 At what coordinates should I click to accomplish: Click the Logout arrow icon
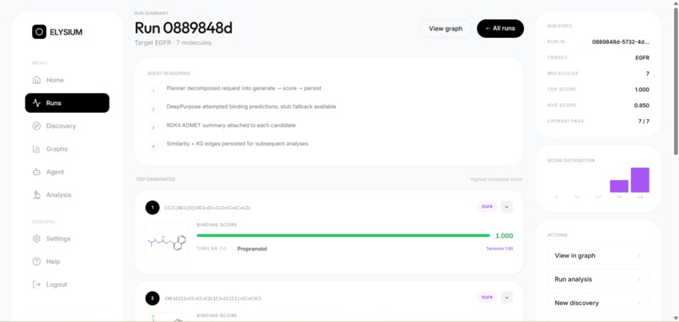click(x=37, y=284)
